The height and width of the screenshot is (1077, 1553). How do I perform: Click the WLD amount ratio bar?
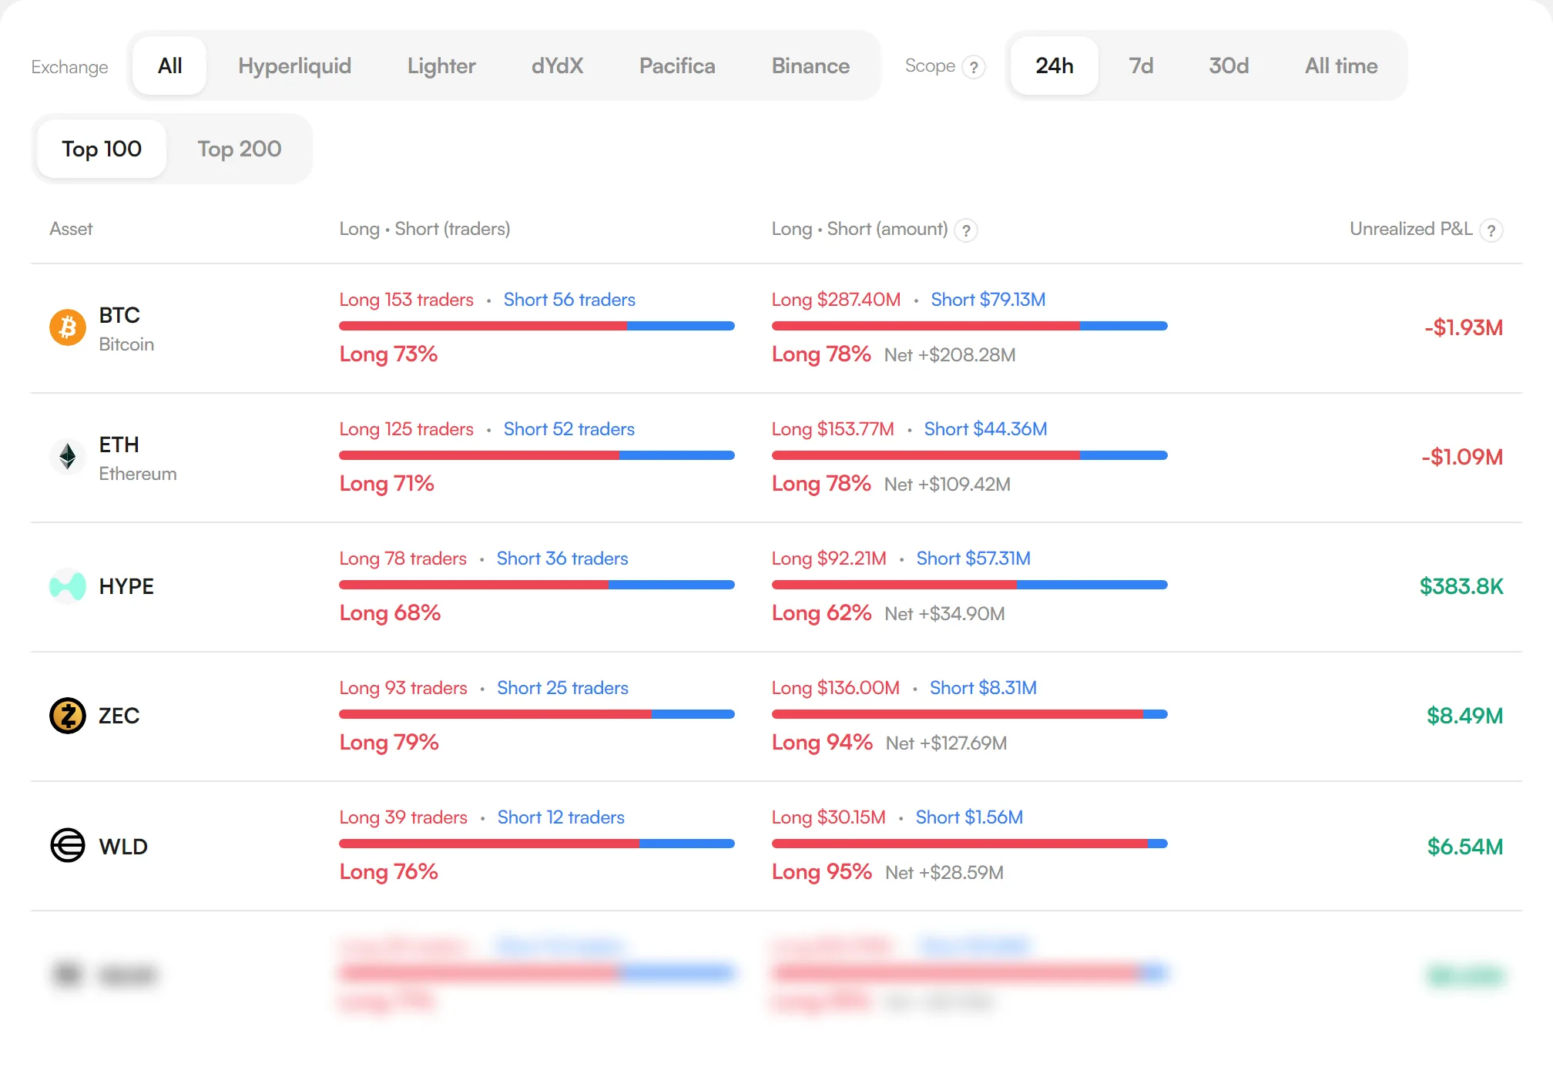pyautogui.click(x=970, y=844)
